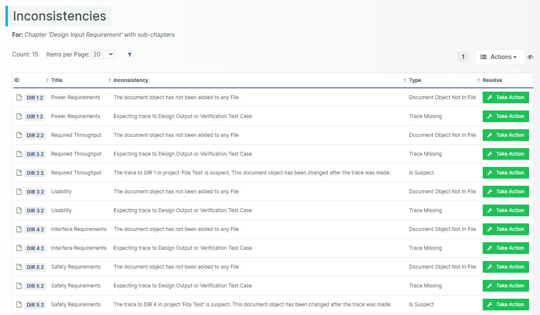Go to page 1 of results
The image size is (540, 315).
click(463, 57)
